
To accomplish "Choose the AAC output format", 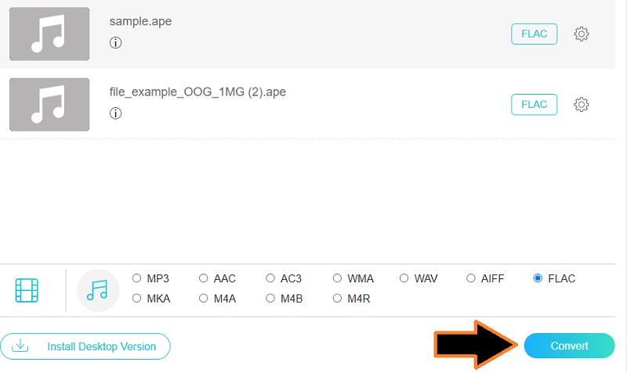I will pos(204,278).
